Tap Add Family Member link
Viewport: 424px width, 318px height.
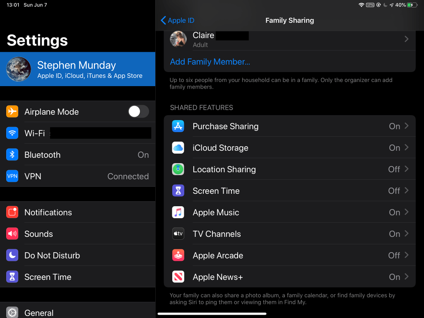pos(210,62)
